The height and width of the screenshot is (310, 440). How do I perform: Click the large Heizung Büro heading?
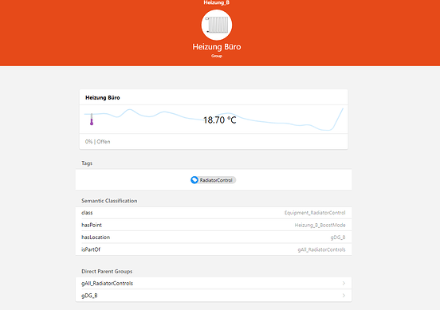pyautogui.click(x=217, y=46)
